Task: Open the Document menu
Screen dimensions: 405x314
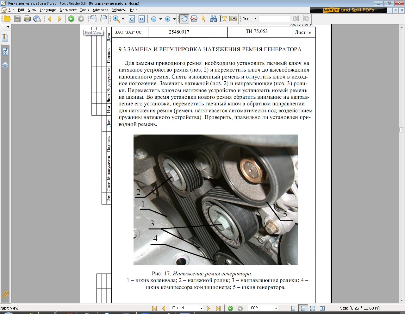Action: tap(68, 10)
